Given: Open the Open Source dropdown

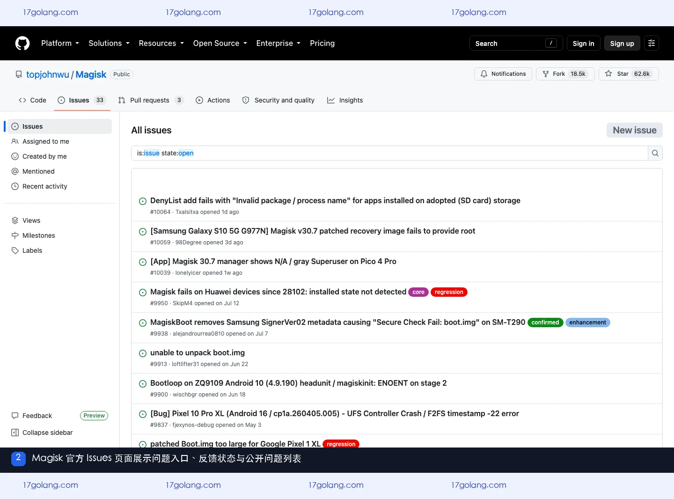Looking at the screenshot, I should tap(220, 43).
